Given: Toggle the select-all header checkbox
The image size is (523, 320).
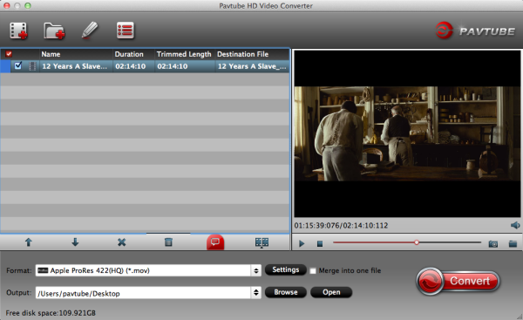Looking at the screenshot, I should (9, 54).
